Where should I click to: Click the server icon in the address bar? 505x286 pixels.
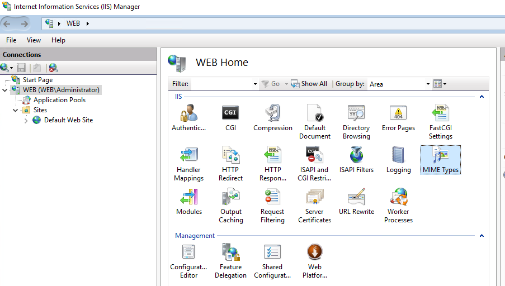click(x=49, y=23)
